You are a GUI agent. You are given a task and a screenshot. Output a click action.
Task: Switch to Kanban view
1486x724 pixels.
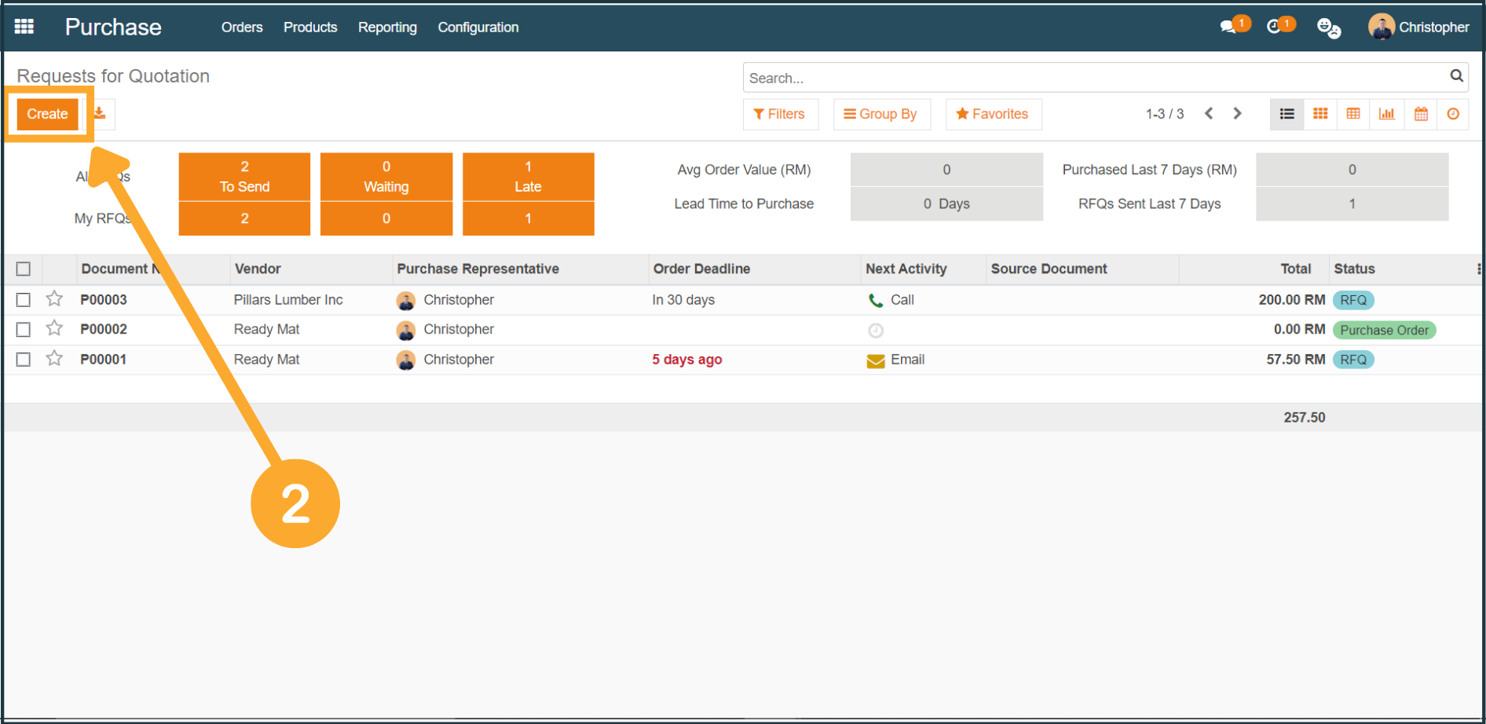click(1320, 114)
